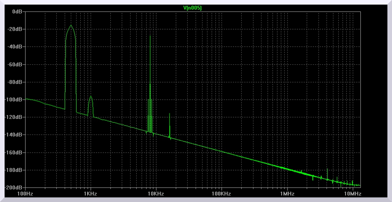This screenshot has width=392, height=202.
Task: Click the -200dB label at axis bottom
Action: 14,187
